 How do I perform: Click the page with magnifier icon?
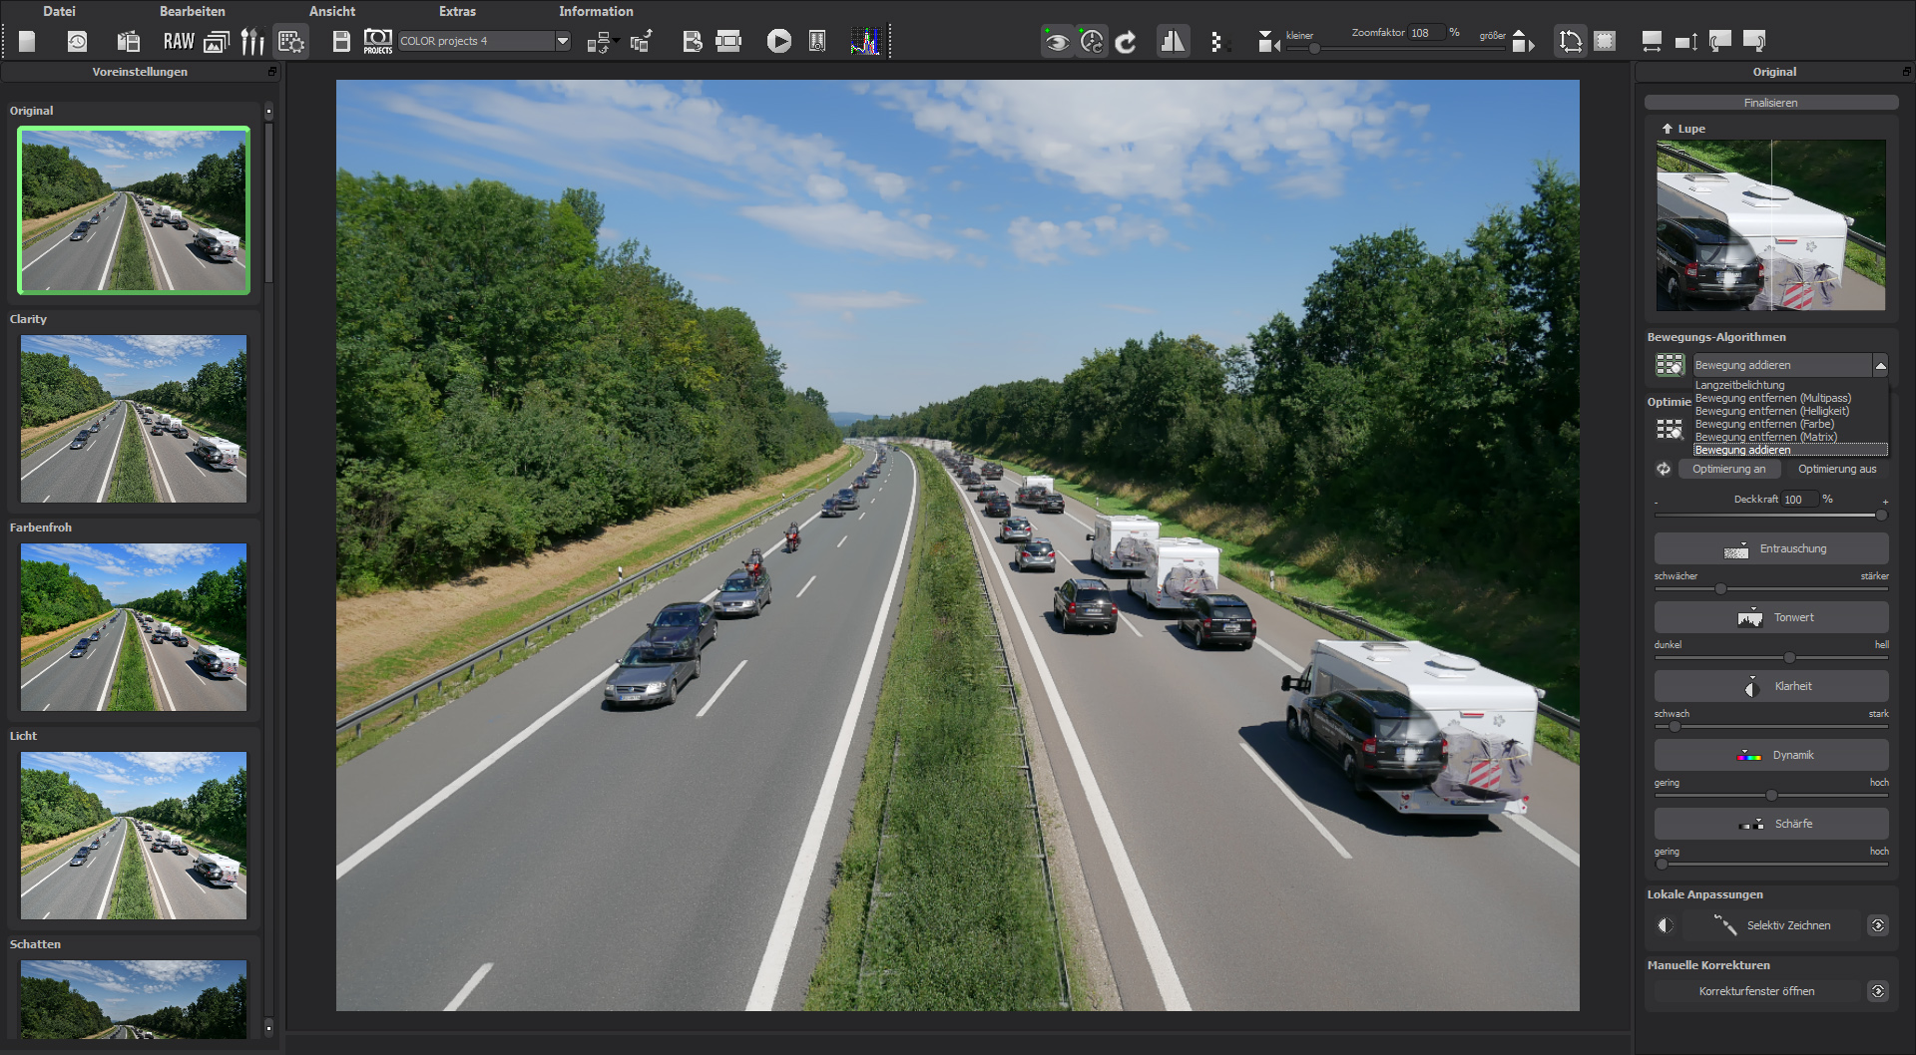tap(817, 41)
